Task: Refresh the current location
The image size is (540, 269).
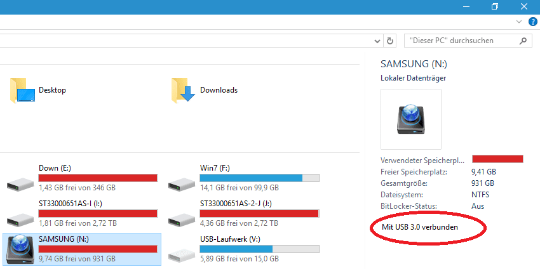Action: (389, 41)
